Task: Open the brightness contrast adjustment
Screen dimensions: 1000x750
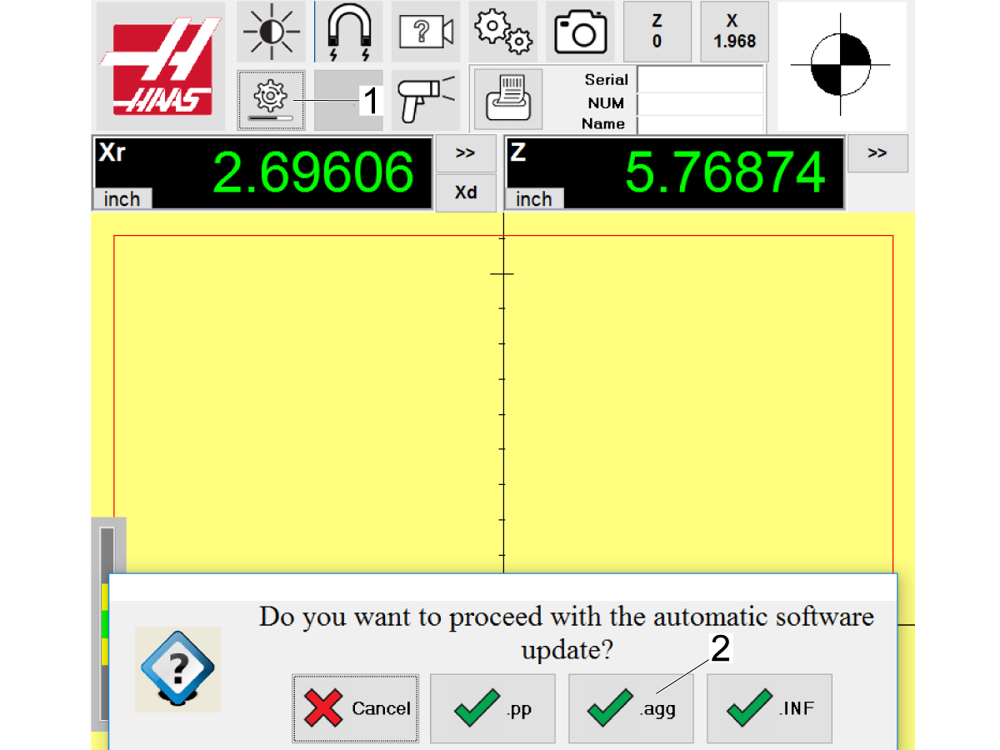Action: click(271, 32)
